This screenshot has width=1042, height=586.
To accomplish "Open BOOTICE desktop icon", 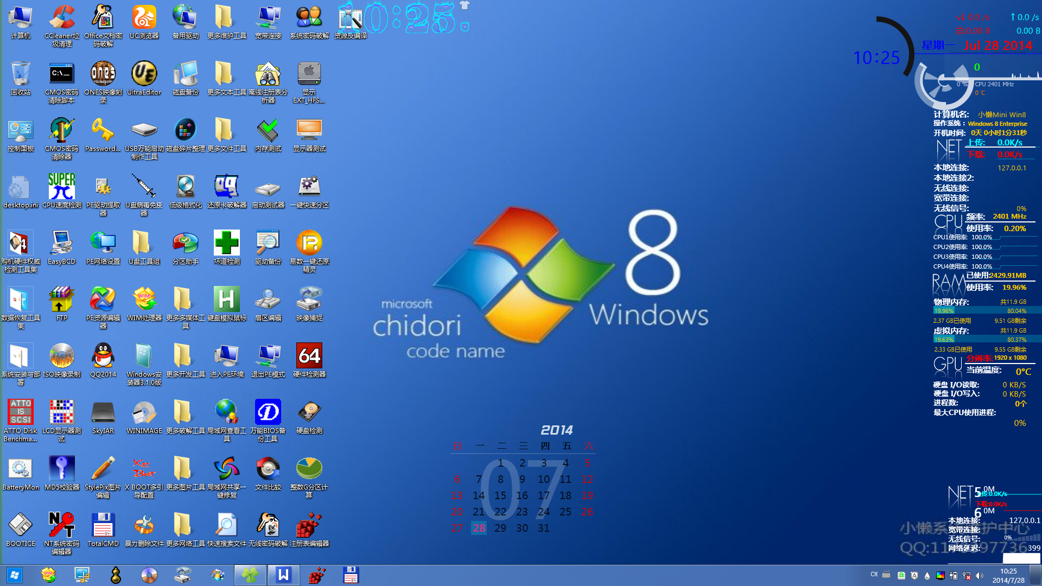I will point(21,530).
